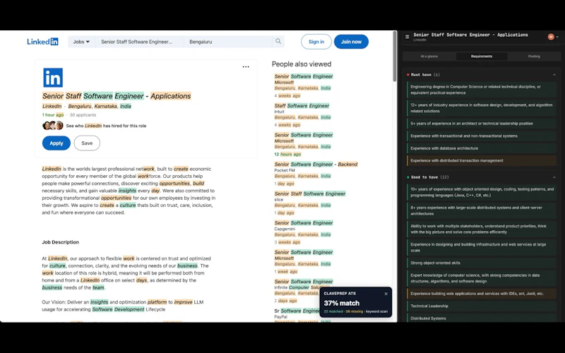Click the Bengaluru, Karnataka, India location text on job card
565x353 pixels.
tap(100, 107)
